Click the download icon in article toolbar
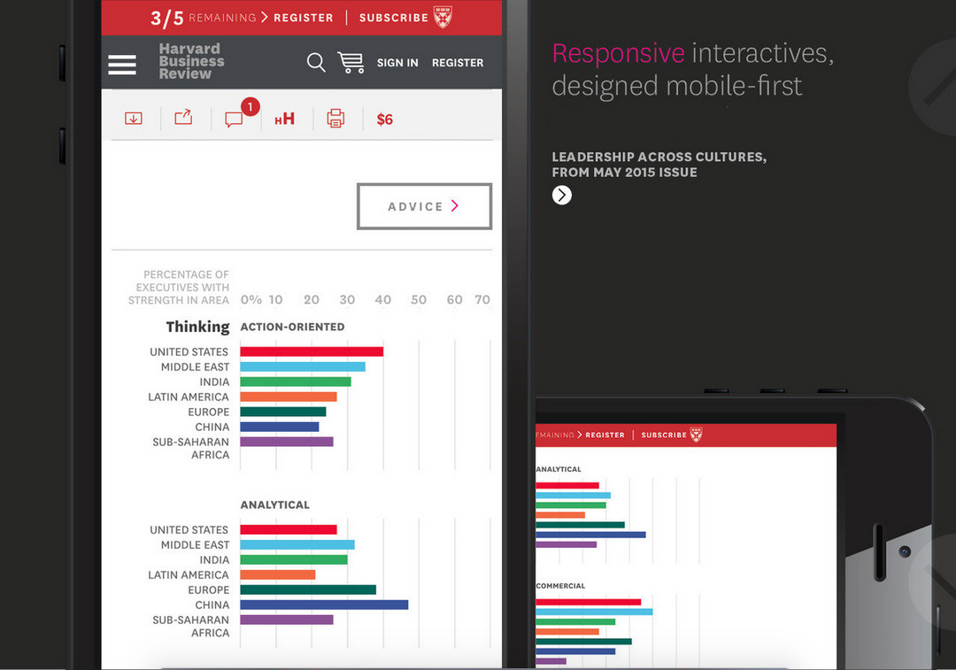956x670 pixels. [134, 119]
